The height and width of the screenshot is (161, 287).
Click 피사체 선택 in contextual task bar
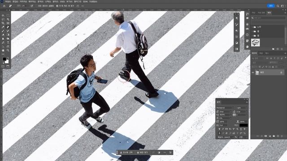point(126,152)
